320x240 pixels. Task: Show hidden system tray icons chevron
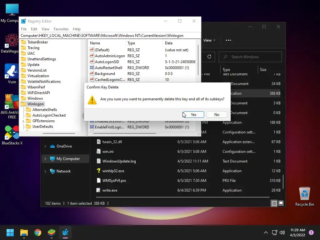pos(266,232)
